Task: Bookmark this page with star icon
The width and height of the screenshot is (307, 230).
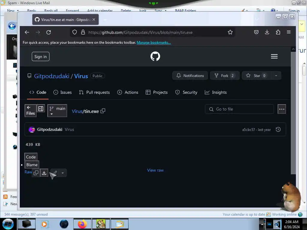Action: pyautogui.click(x=230, y=32)
